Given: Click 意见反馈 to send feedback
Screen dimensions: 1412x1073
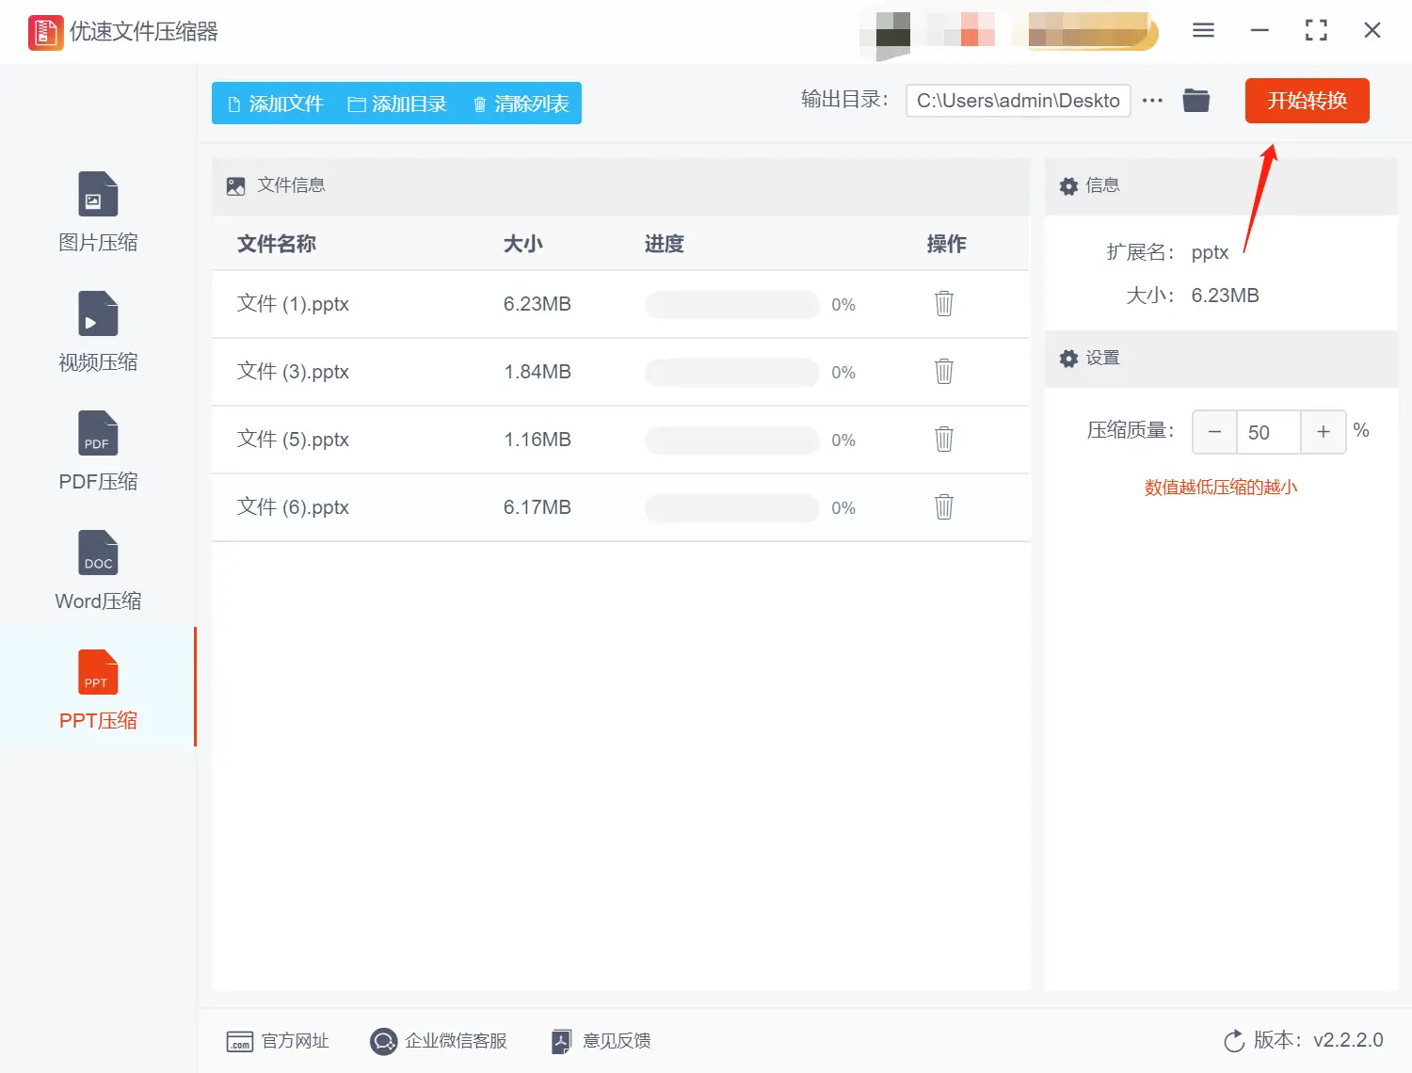Looking at the screenshot, I should tap(600, 1041).
